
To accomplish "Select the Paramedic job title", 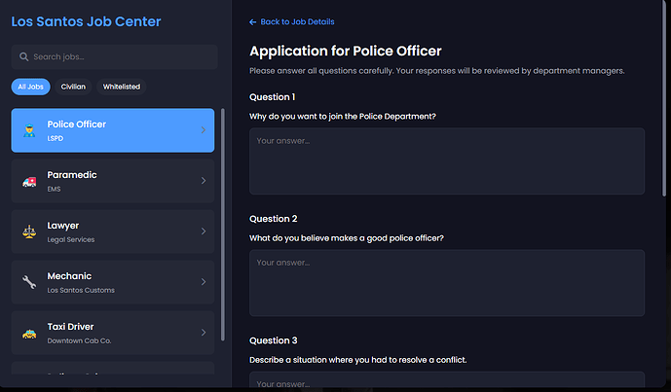I will pyautogui.click(x=72, y=175).
